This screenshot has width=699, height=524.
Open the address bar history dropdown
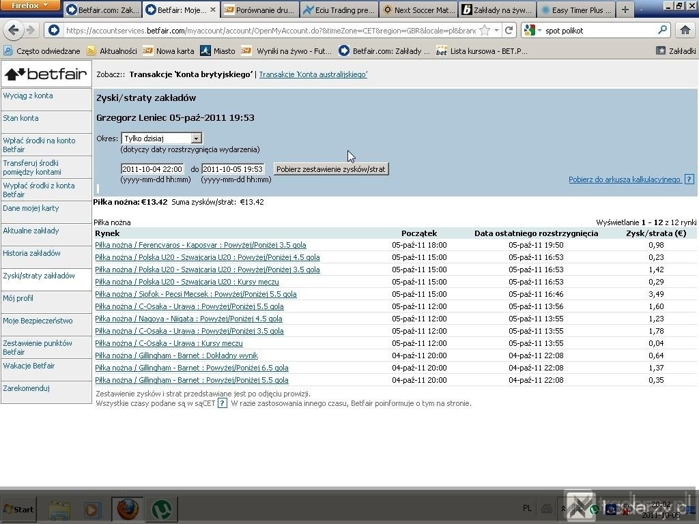coord(496,30)
